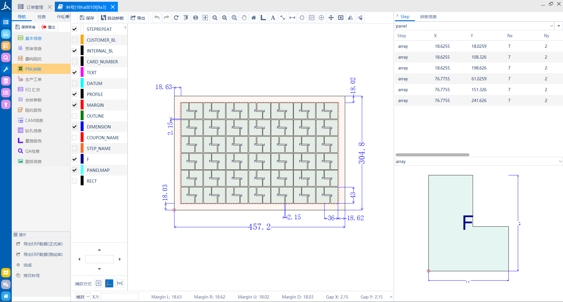Click the center distribute toolbar icon
Viewport: 563px width, 302px height.
click(196, 18)
